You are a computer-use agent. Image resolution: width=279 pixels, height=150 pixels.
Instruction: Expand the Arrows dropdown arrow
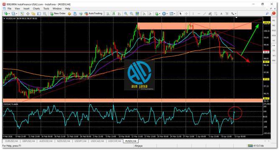tap(235, 14)
